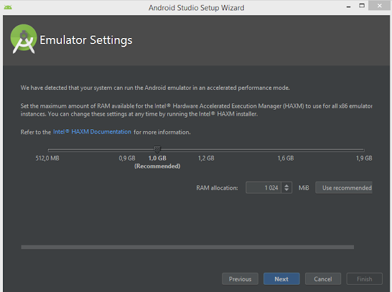The width and height of the screenshot is (392, 292).
Task: Go back with the Previous button
Action: pyautogui.click(x=240, y=279)
